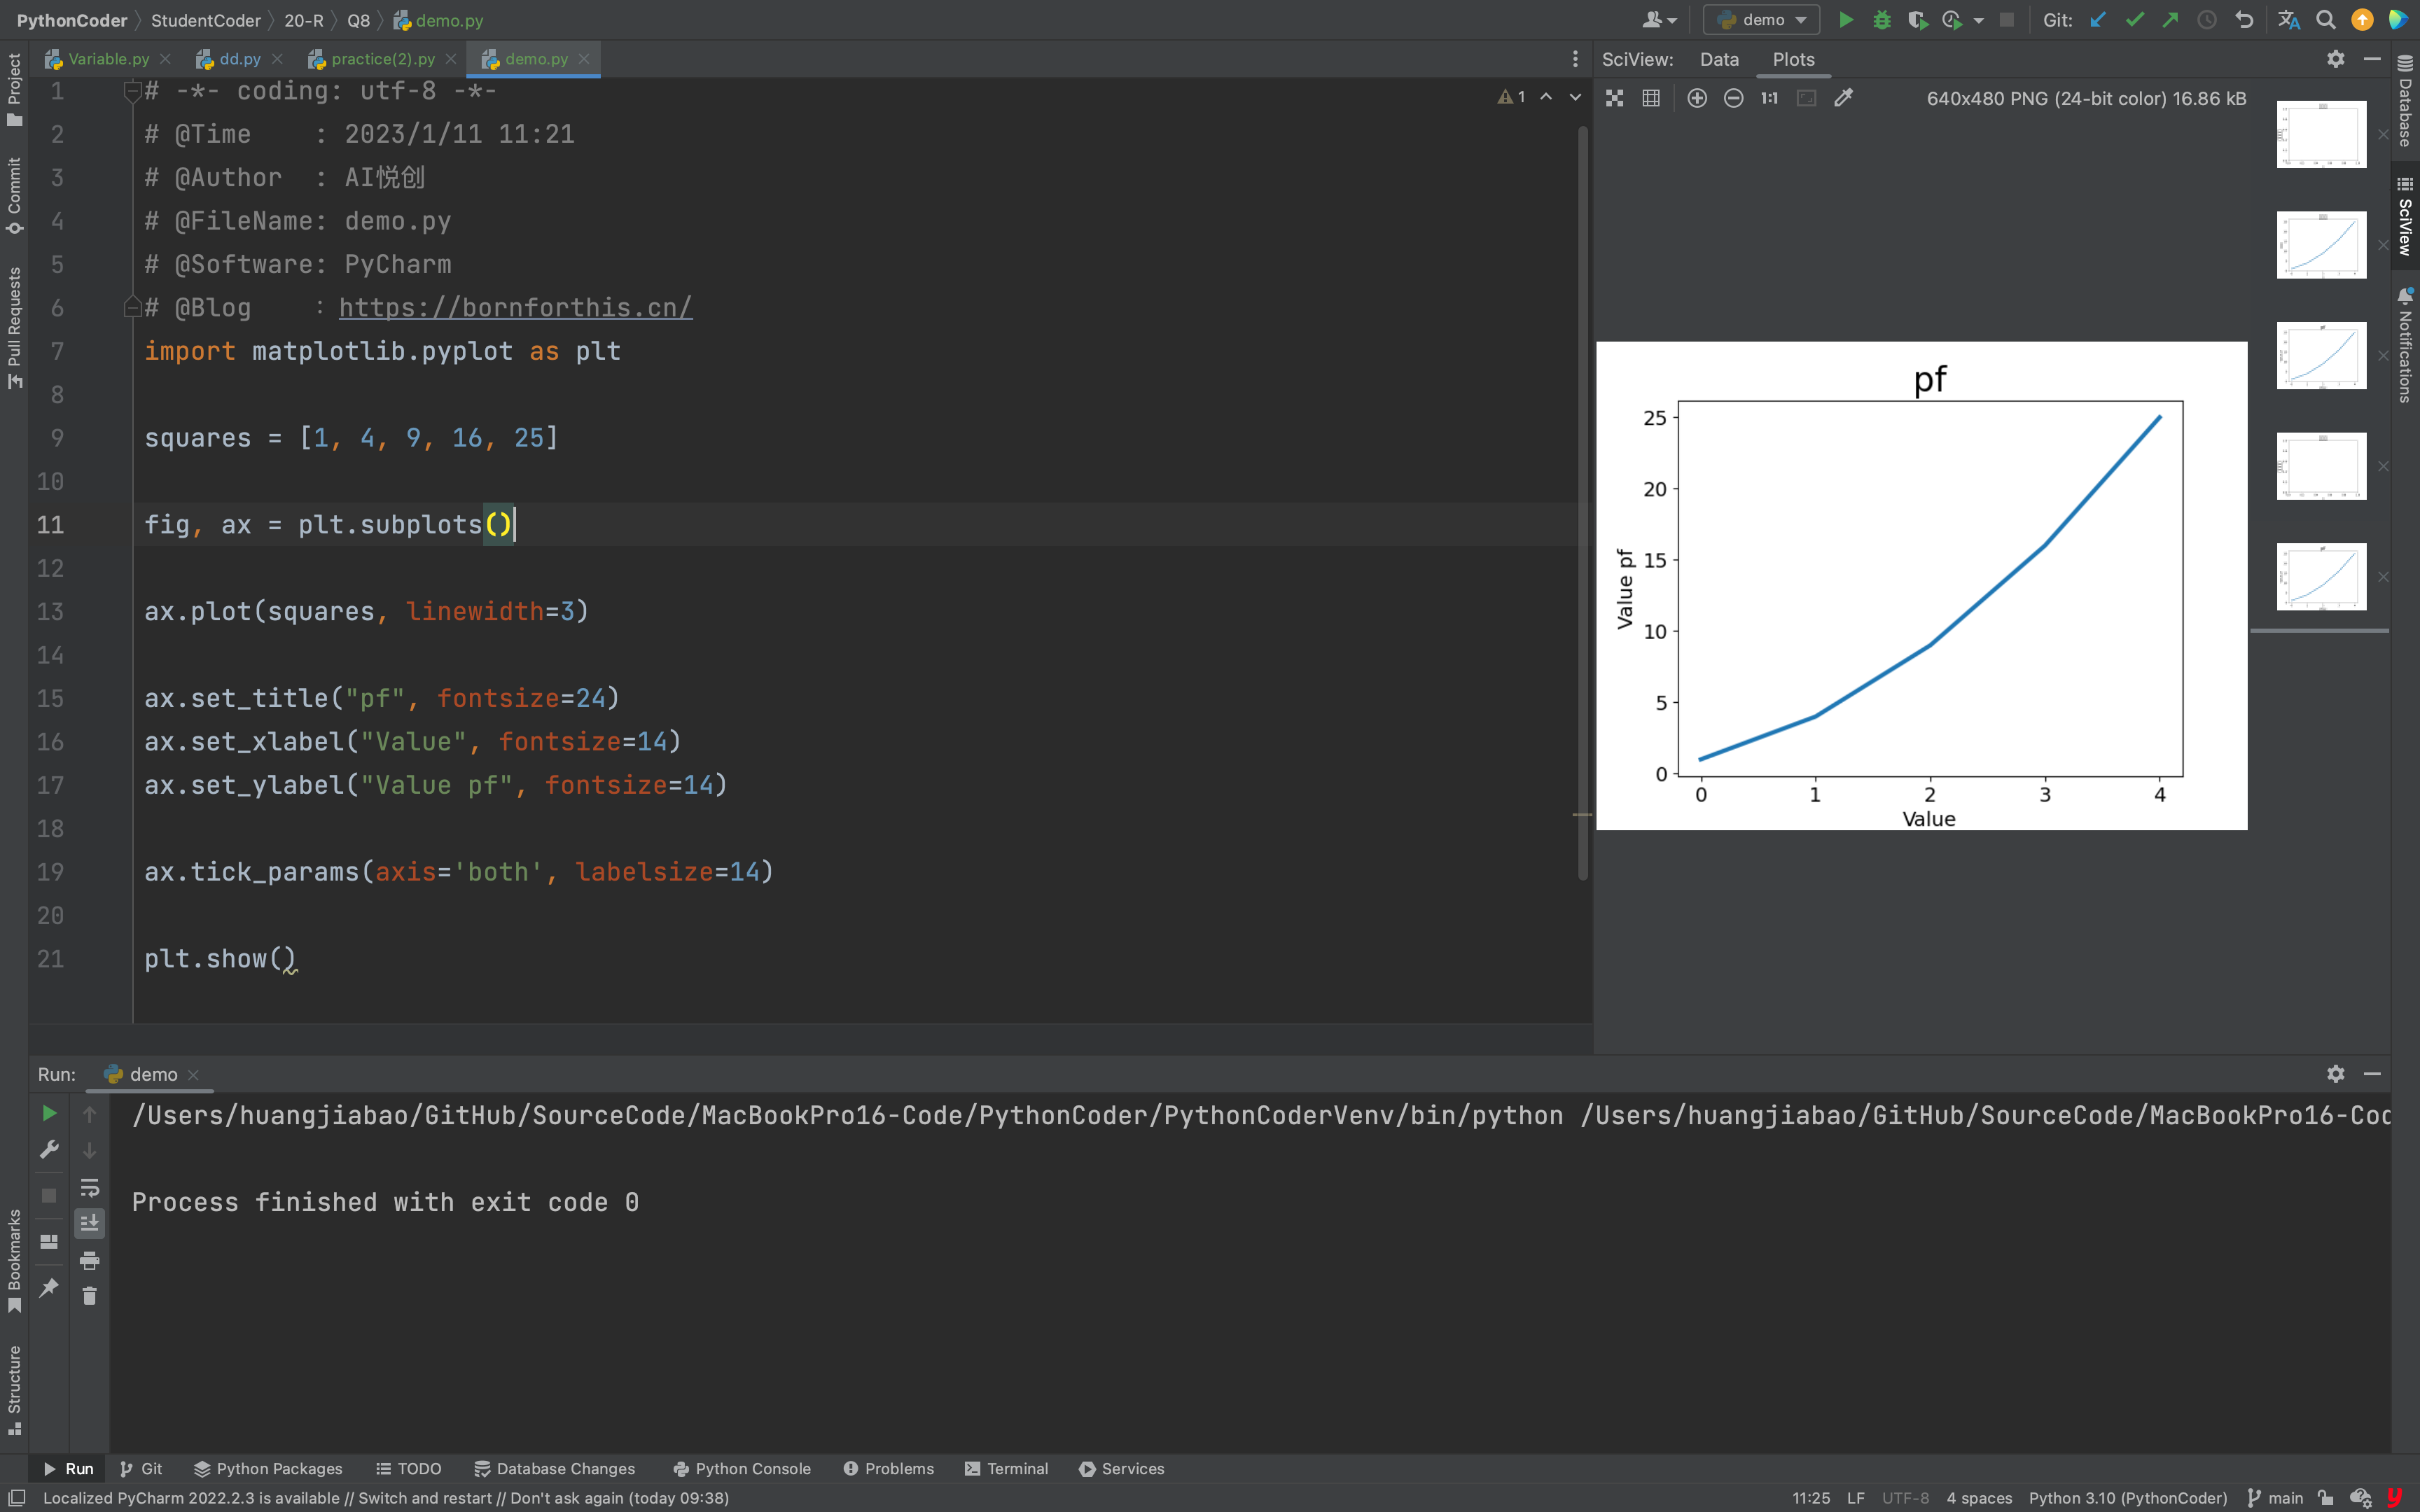Click the line:column 11:25 indicator
This screenshot has width=2420, height=1512.
click(x=1810, y=1498)
